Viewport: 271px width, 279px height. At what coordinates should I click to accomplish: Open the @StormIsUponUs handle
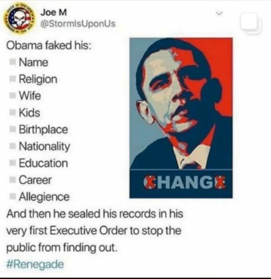point(78,23)
